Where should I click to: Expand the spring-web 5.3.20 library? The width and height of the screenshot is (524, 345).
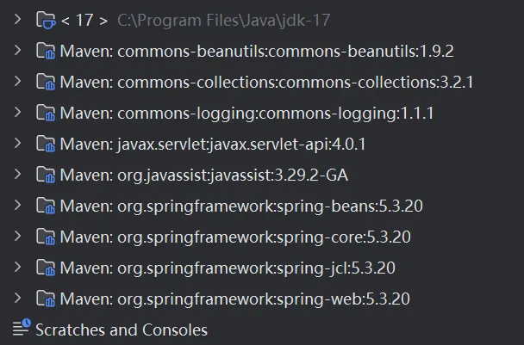(x=18, y=299)
